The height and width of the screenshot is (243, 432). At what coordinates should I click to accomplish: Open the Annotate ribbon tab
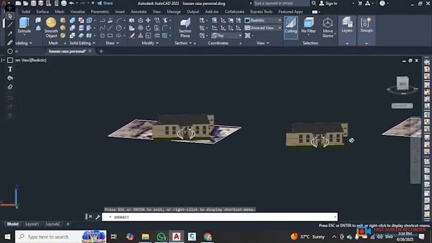pos(138,12)
